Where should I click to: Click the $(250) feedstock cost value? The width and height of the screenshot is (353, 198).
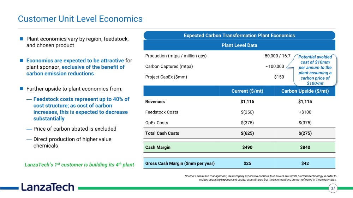(x=247, y=112)
